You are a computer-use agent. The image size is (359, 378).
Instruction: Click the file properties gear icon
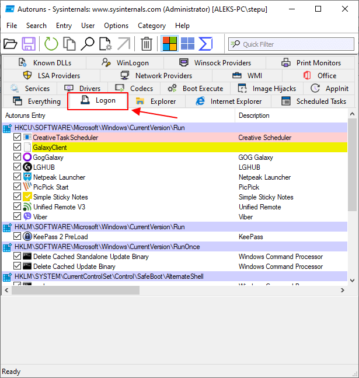click(x=105, y=44)
